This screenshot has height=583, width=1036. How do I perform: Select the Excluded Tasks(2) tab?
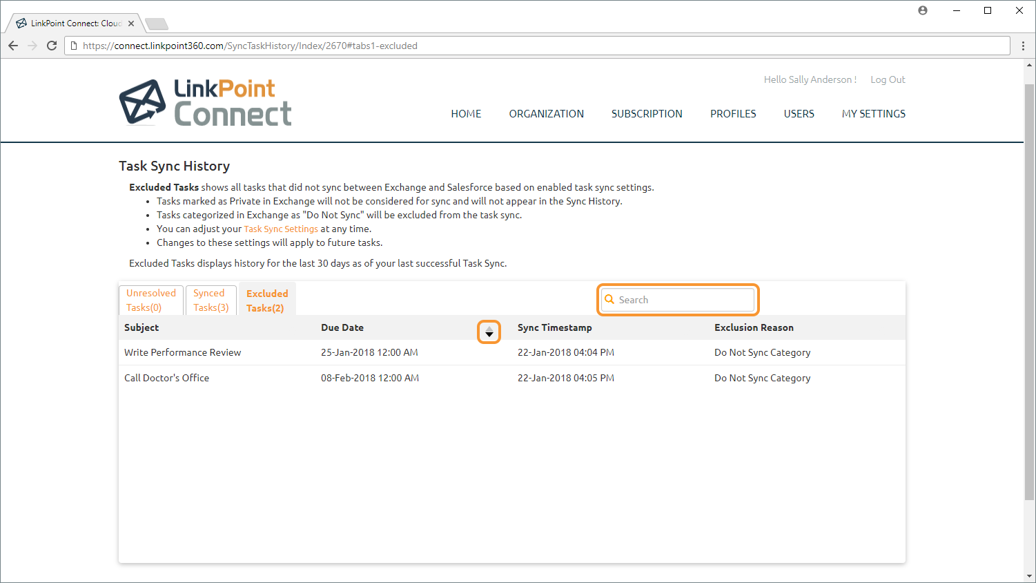[268, 300]
